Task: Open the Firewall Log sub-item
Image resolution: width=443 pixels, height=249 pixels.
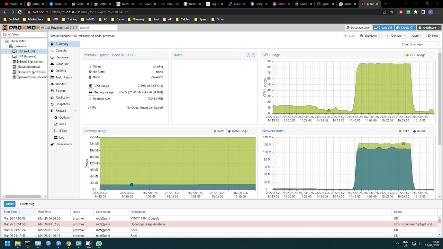Action: (64, 138)
